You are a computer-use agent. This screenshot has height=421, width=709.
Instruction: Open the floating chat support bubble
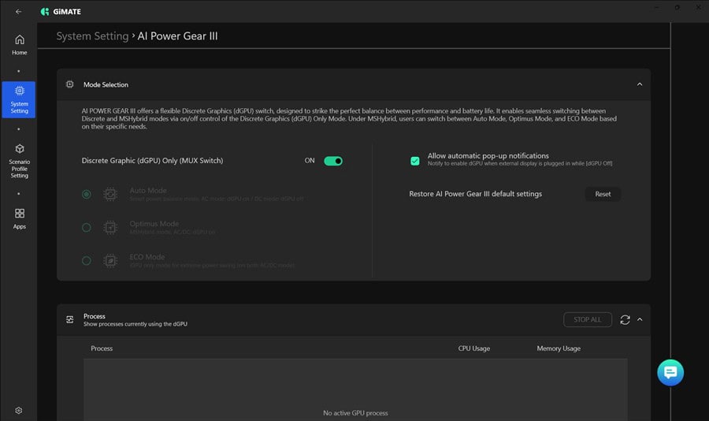670,373
